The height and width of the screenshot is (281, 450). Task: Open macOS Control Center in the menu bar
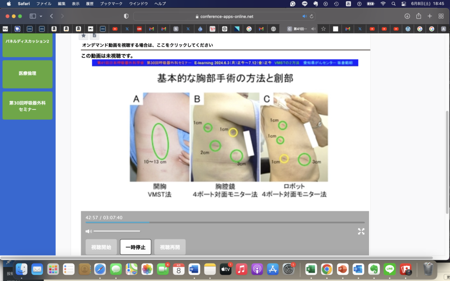(404, 4)
